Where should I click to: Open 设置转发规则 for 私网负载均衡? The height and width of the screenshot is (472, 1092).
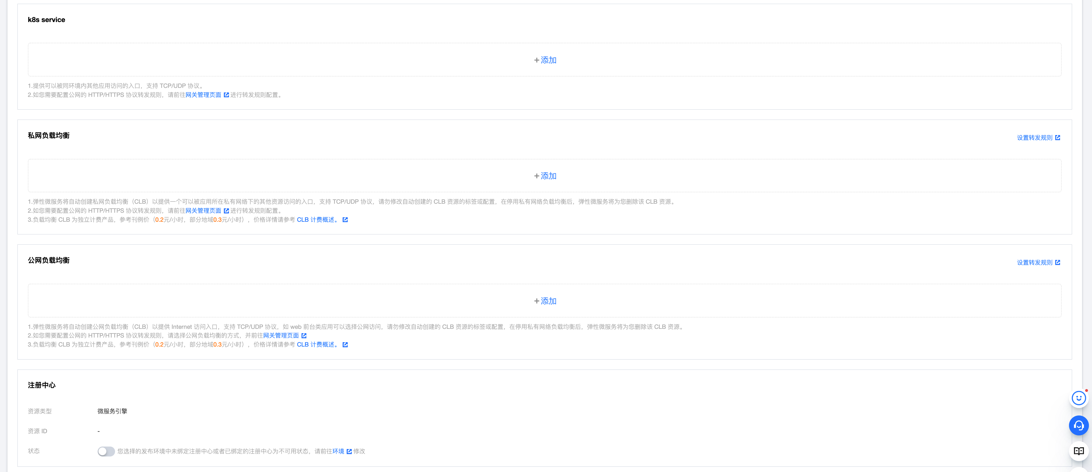(x=1034, y=138)
